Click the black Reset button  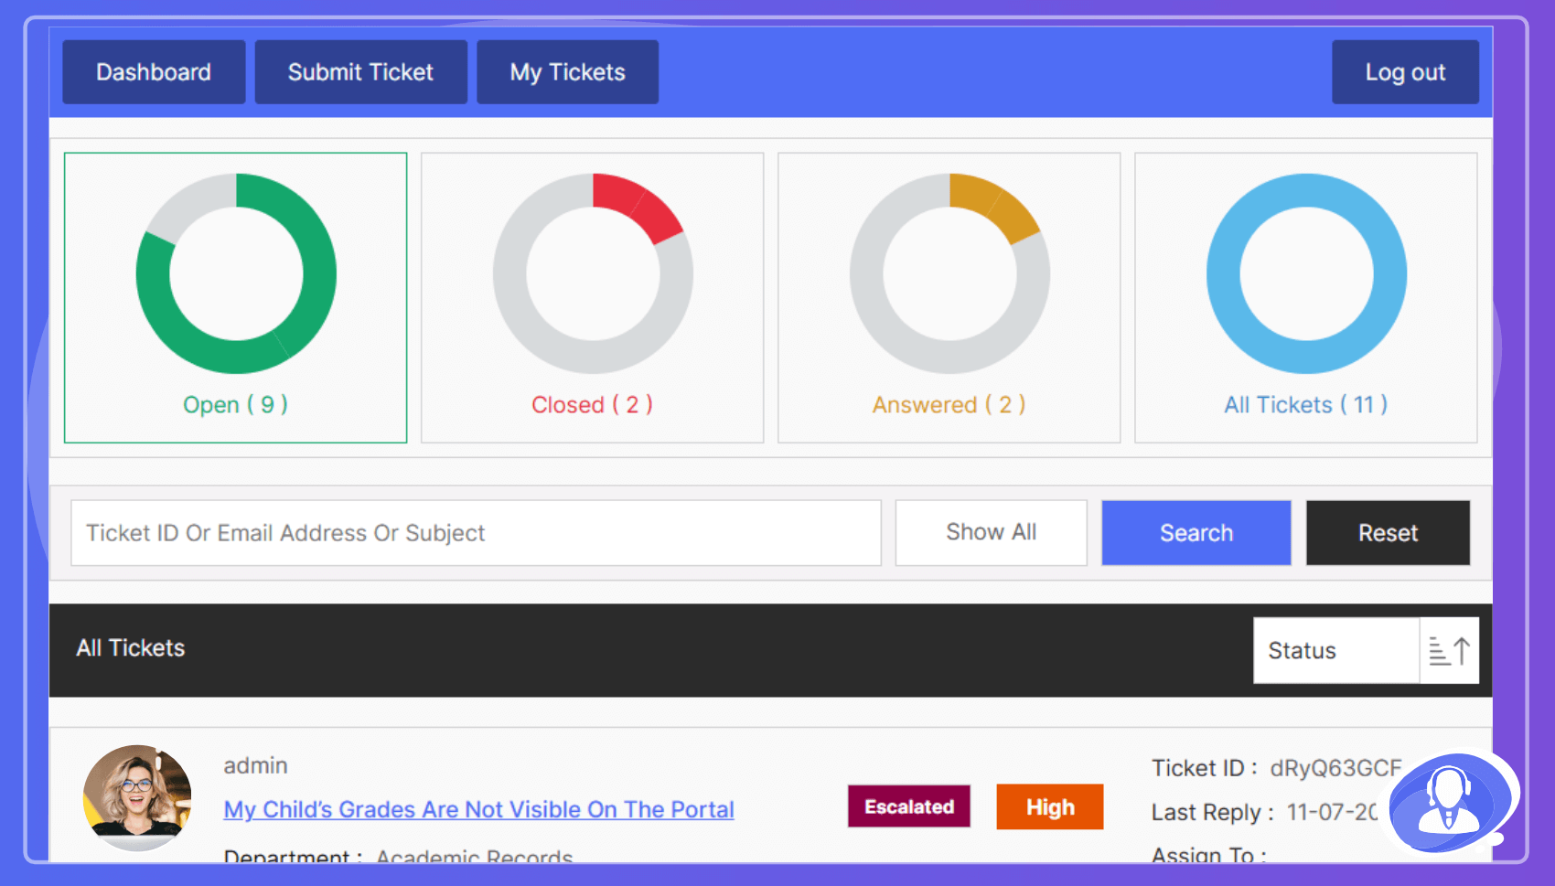pyautogui.click(x=1389, y=533)
